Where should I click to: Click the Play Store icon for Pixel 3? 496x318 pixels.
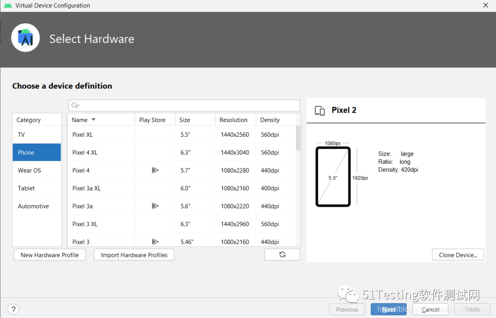155,241
